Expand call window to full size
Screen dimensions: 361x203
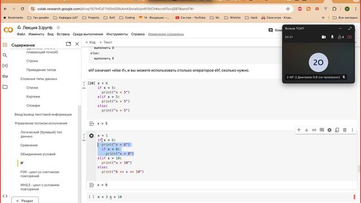350,28
